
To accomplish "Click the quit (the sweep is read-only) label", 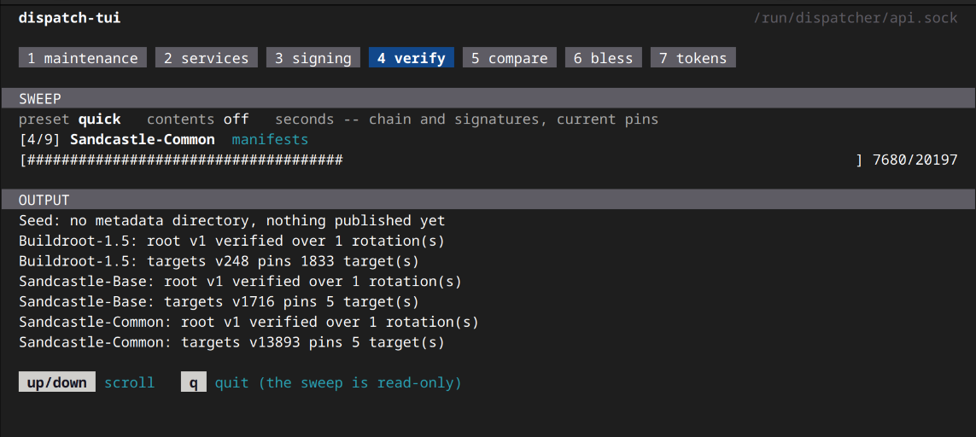I will 339,382.
